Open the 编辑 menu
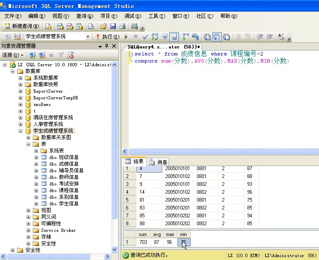Image resolution: width=319 pixels, height=260 pixels. tap(37, 16)
